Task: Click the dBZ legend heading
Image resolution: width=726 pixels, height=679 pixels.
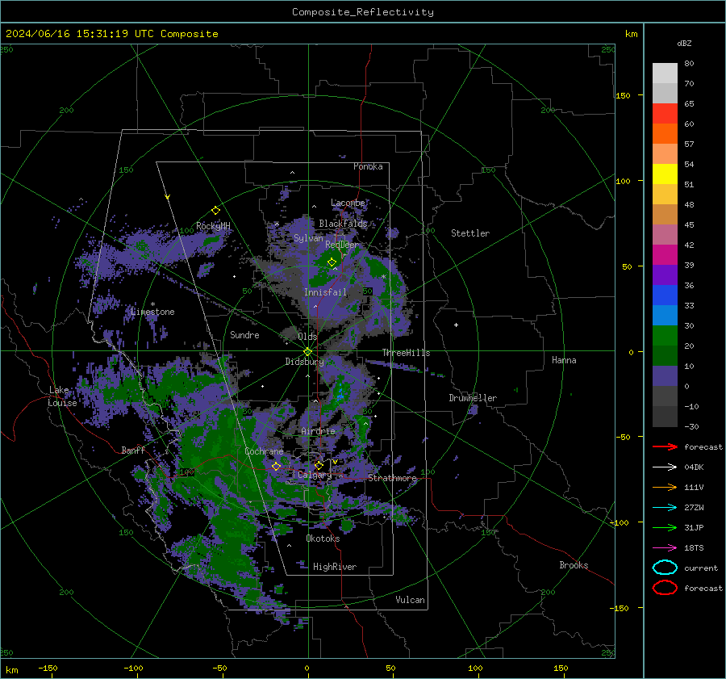Action: click(x=684, y=44)
